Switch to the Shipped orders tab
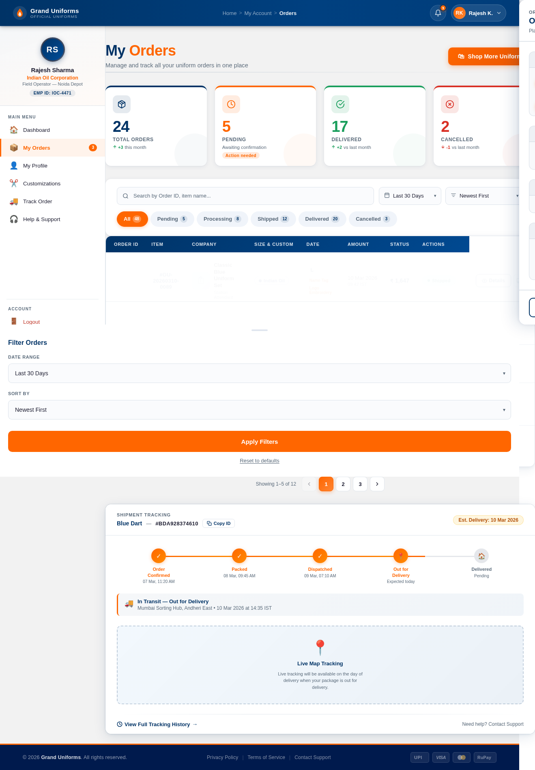Screen dimensions: 535x770 273,219
